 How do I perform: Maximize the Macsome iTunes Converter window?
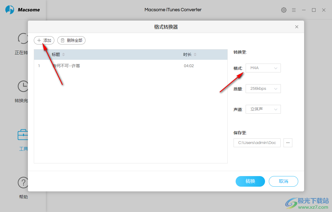[314, 10]
